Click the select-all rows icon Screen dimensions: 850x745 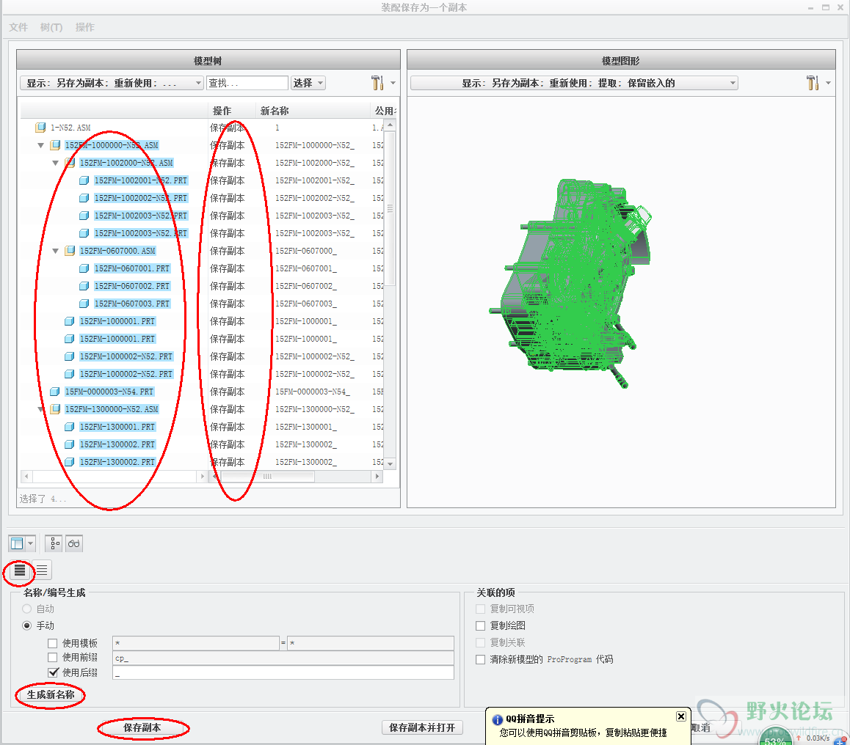pos(20,570)
